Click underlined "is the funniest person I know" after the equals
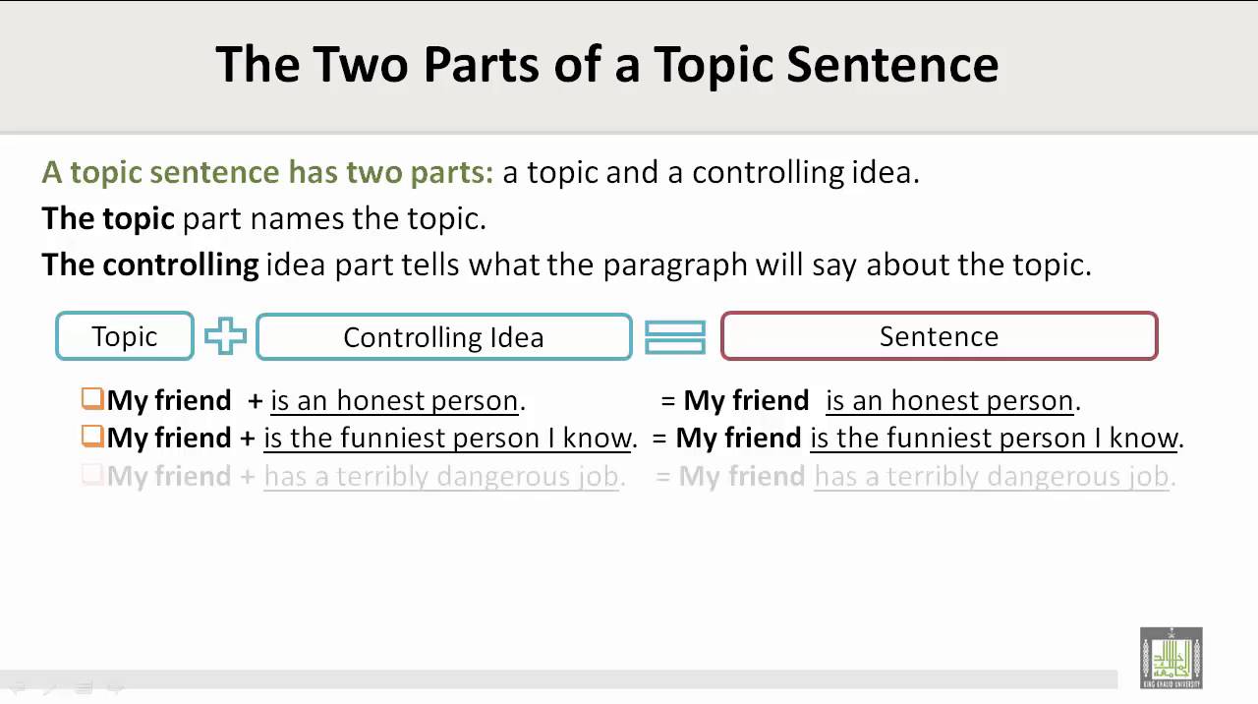Screen dimensions: 1258x704 pos(994,439)
